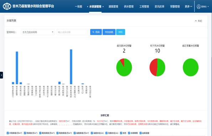Click the user avatar icon
212x136 pixels.
click(x=198, y=6)
